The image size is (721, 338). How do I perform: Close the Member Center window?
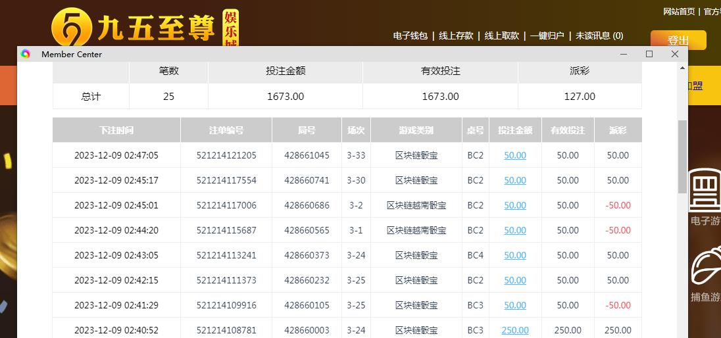pos(674,54)
